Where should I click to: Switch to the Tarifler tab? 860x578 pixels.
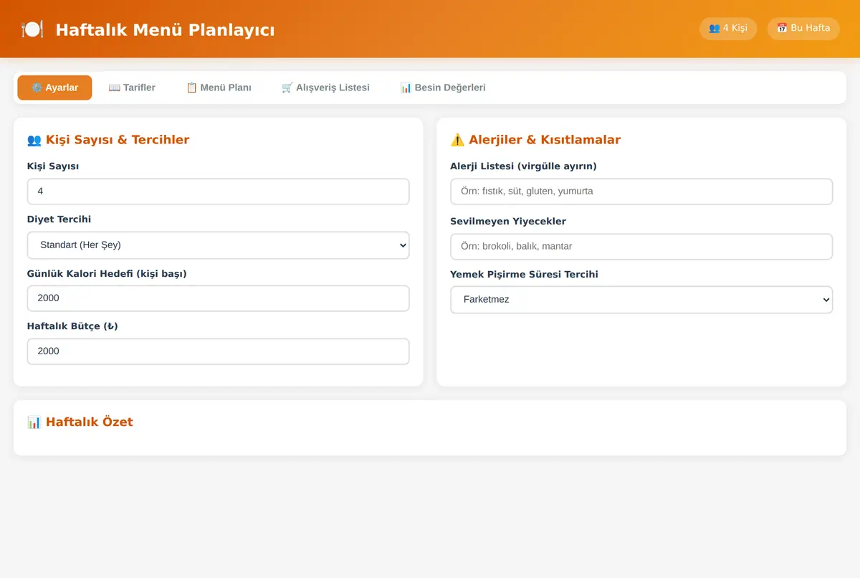point(132,87)
